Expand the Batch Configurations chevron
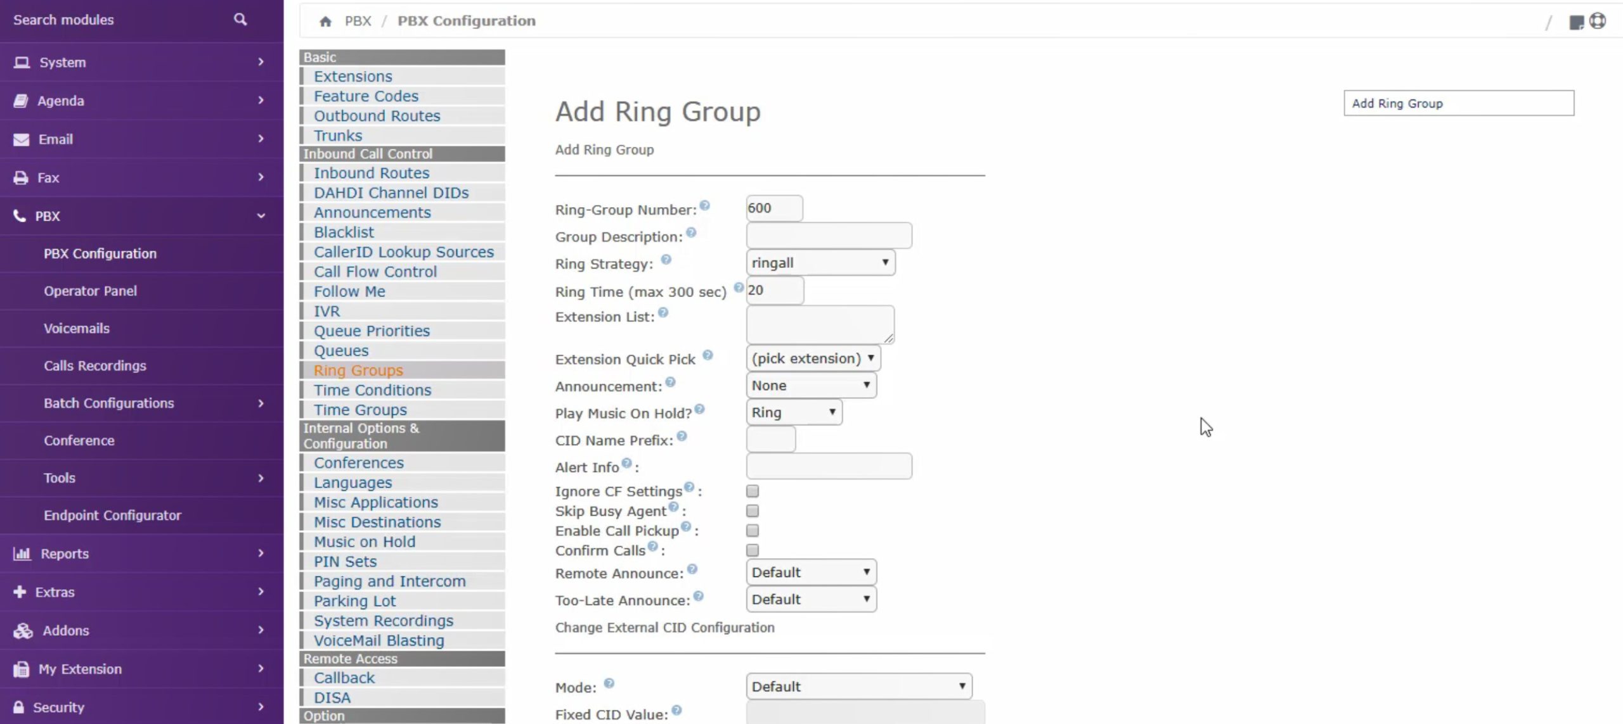Viewport: 1623px width, 724px height. [261, 403]
